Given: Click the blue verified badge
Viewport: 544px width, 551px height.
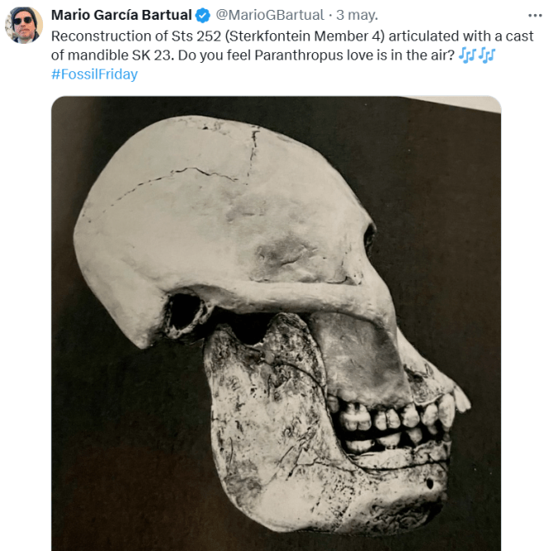Looking at the screenshot, I should (x=202, y=16).
